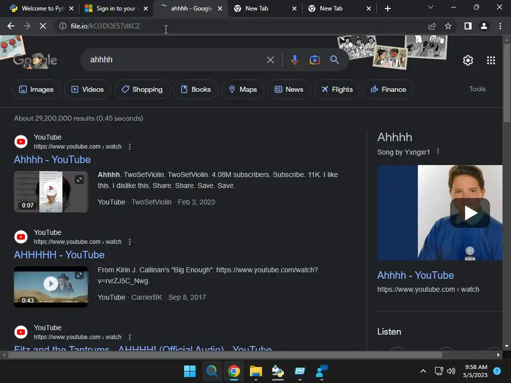
Task: Open the clock and date flyout
Action: 475,371
